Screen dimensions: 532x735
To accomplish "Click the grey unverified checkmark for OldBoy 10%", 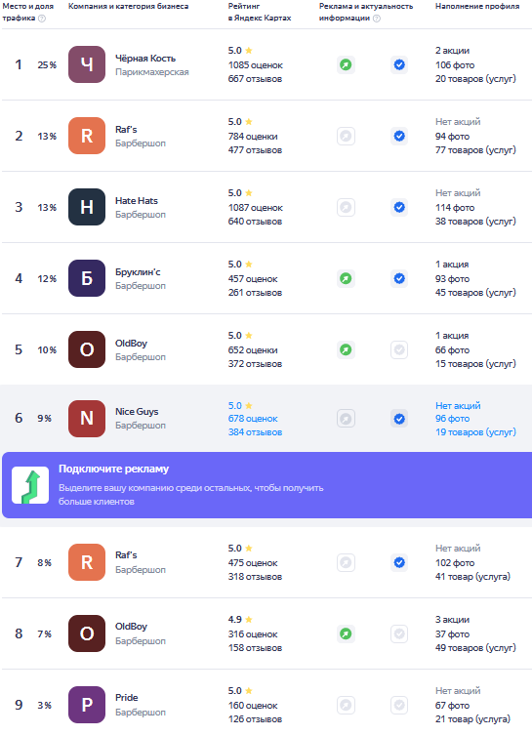I will 399,349.
